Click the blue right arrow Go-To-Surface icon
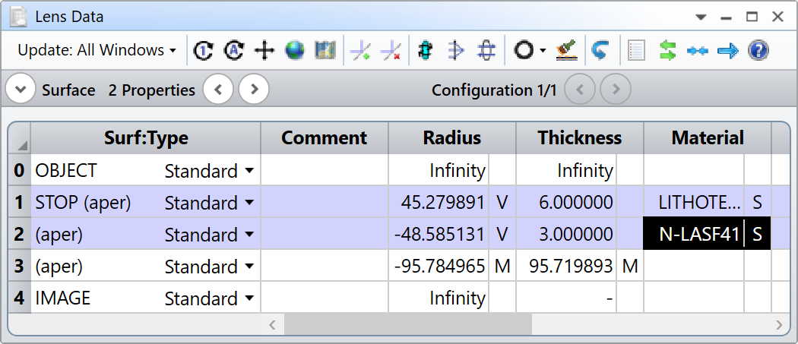 pos(728,50)
